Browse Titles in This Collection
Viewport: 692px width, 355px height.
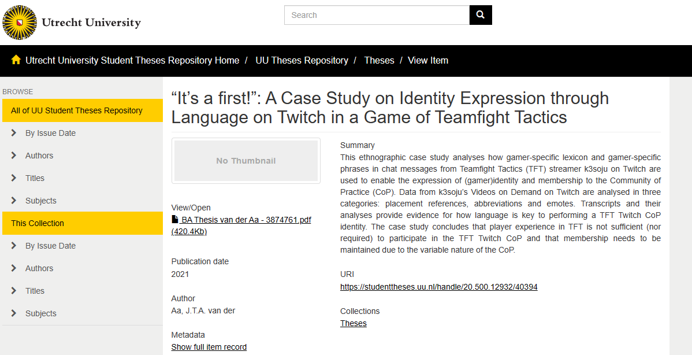click(x=35, y=291)
